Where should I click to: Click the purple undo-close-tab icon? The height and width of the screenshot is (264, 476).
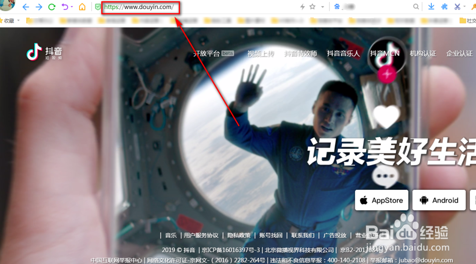click(65, 7)
